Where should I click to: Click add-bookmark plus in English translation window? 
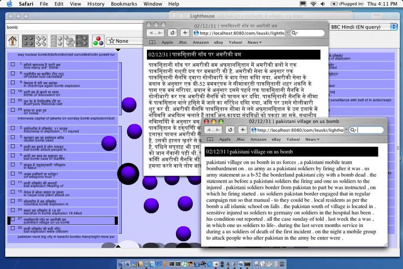click(x=242, y=130)
